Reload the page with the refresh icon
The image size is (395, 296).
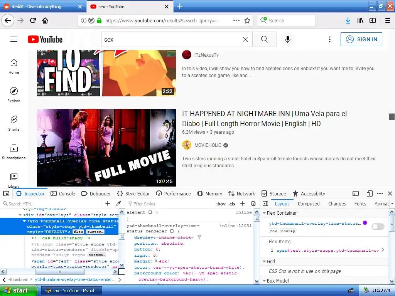click(33, 20)
